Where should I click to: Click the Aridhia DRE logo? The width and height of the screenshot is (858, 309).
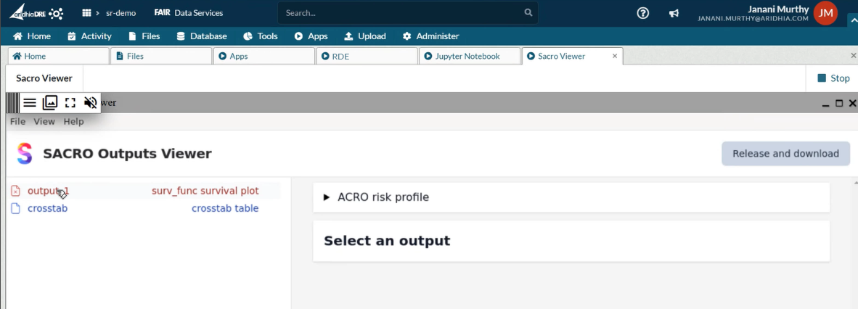(36, 12)
